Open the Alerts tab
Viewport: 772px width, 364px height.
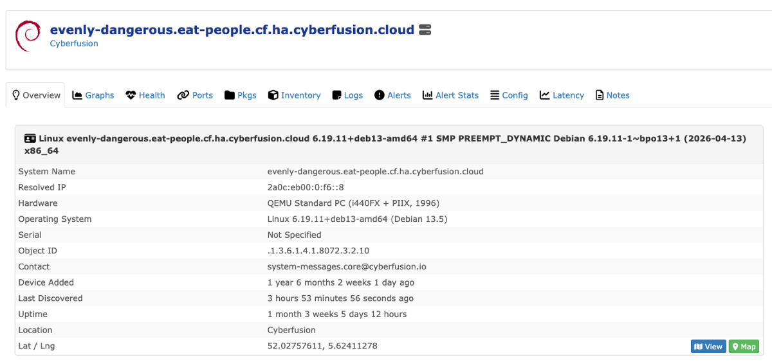[393, 95]
